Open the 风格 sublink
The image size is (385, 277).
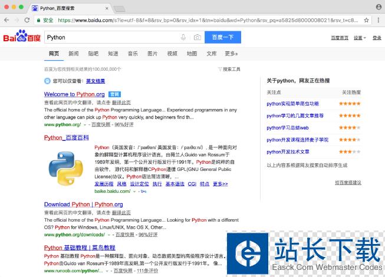coord(121,184)
